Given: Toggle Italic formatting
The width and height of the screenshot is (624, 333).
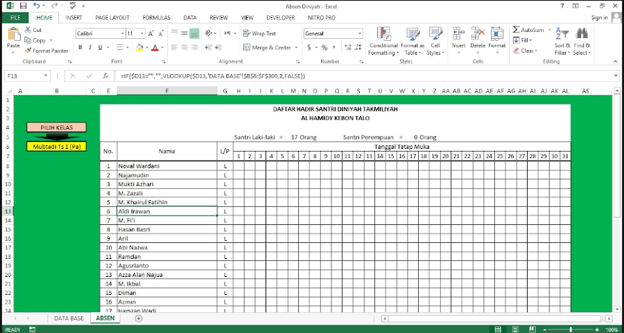Looking at the screenshot, I should (x=90, y=47).
